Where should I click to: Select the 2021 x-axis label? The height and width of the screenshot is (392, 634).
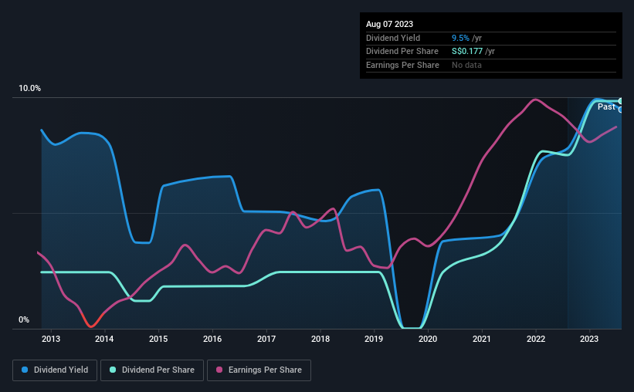tap(482, 339)
